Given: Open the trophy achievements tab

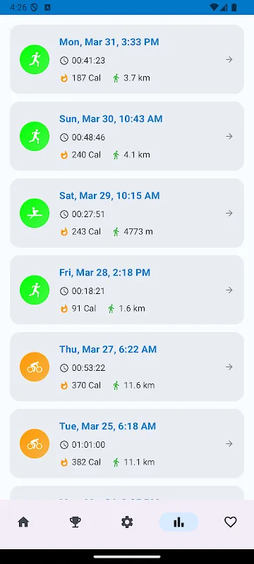Looking at the screenshot, I should (75, 522).
